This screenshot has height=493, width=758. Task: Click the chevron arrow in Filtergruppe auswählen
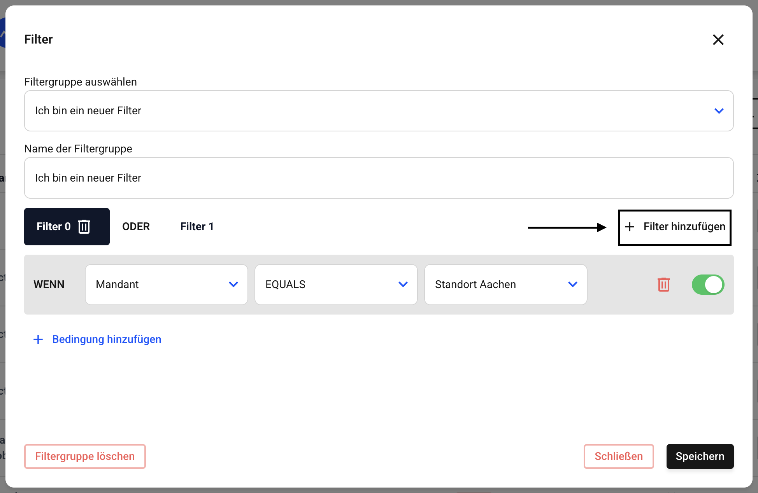[x=719, y=111]
